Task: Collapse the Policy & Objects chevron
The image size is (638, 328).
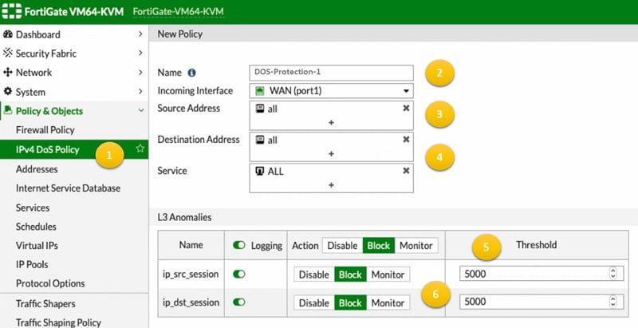Action: coord(141,111)
